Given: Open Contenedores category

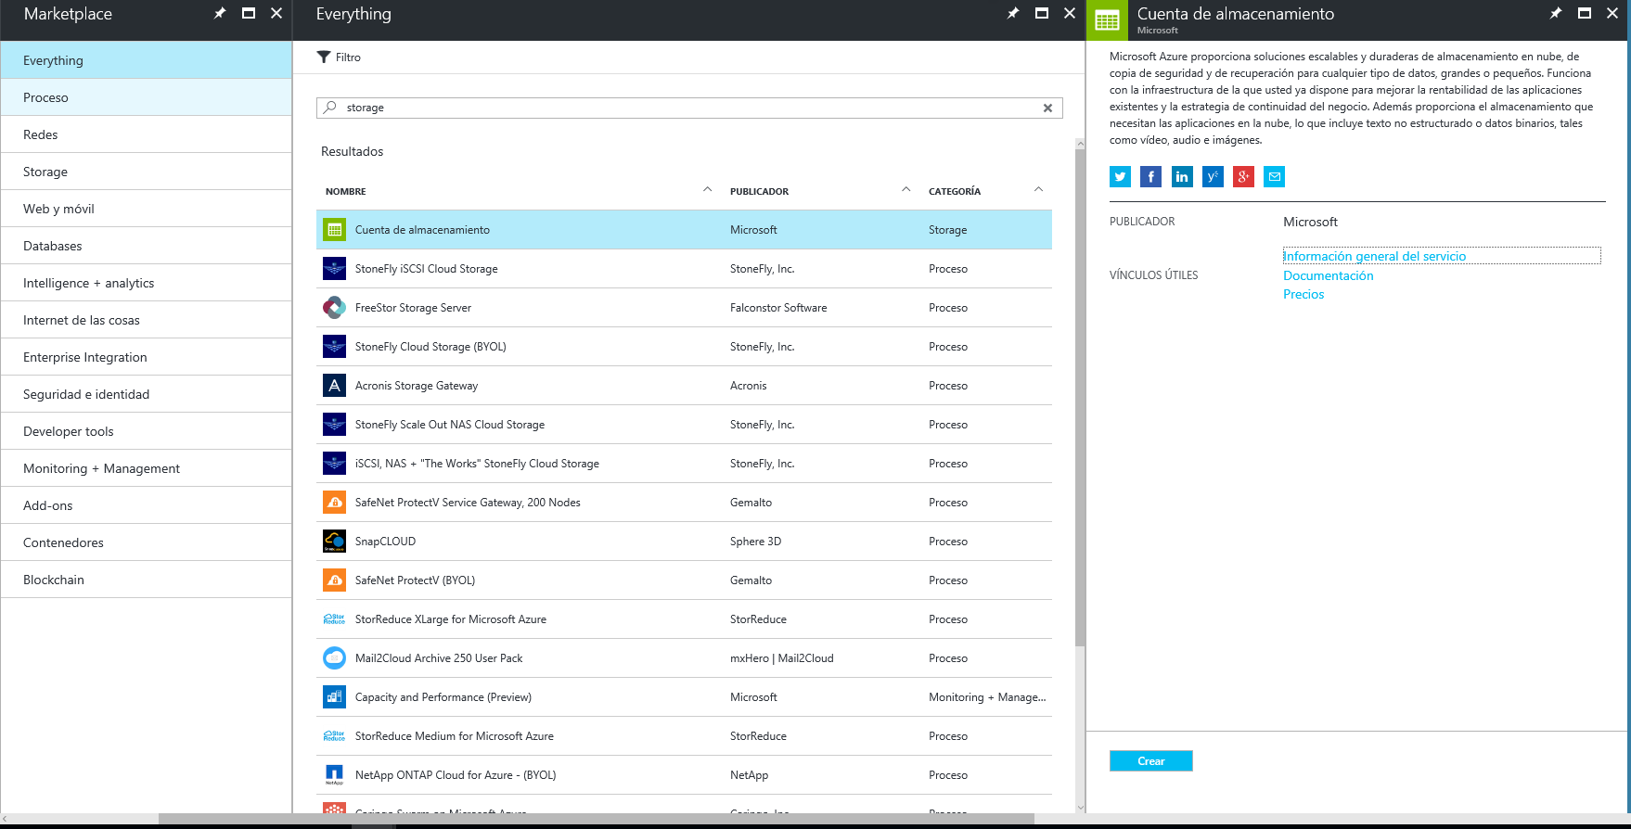Looking at the screenshot, I should 147,542.
